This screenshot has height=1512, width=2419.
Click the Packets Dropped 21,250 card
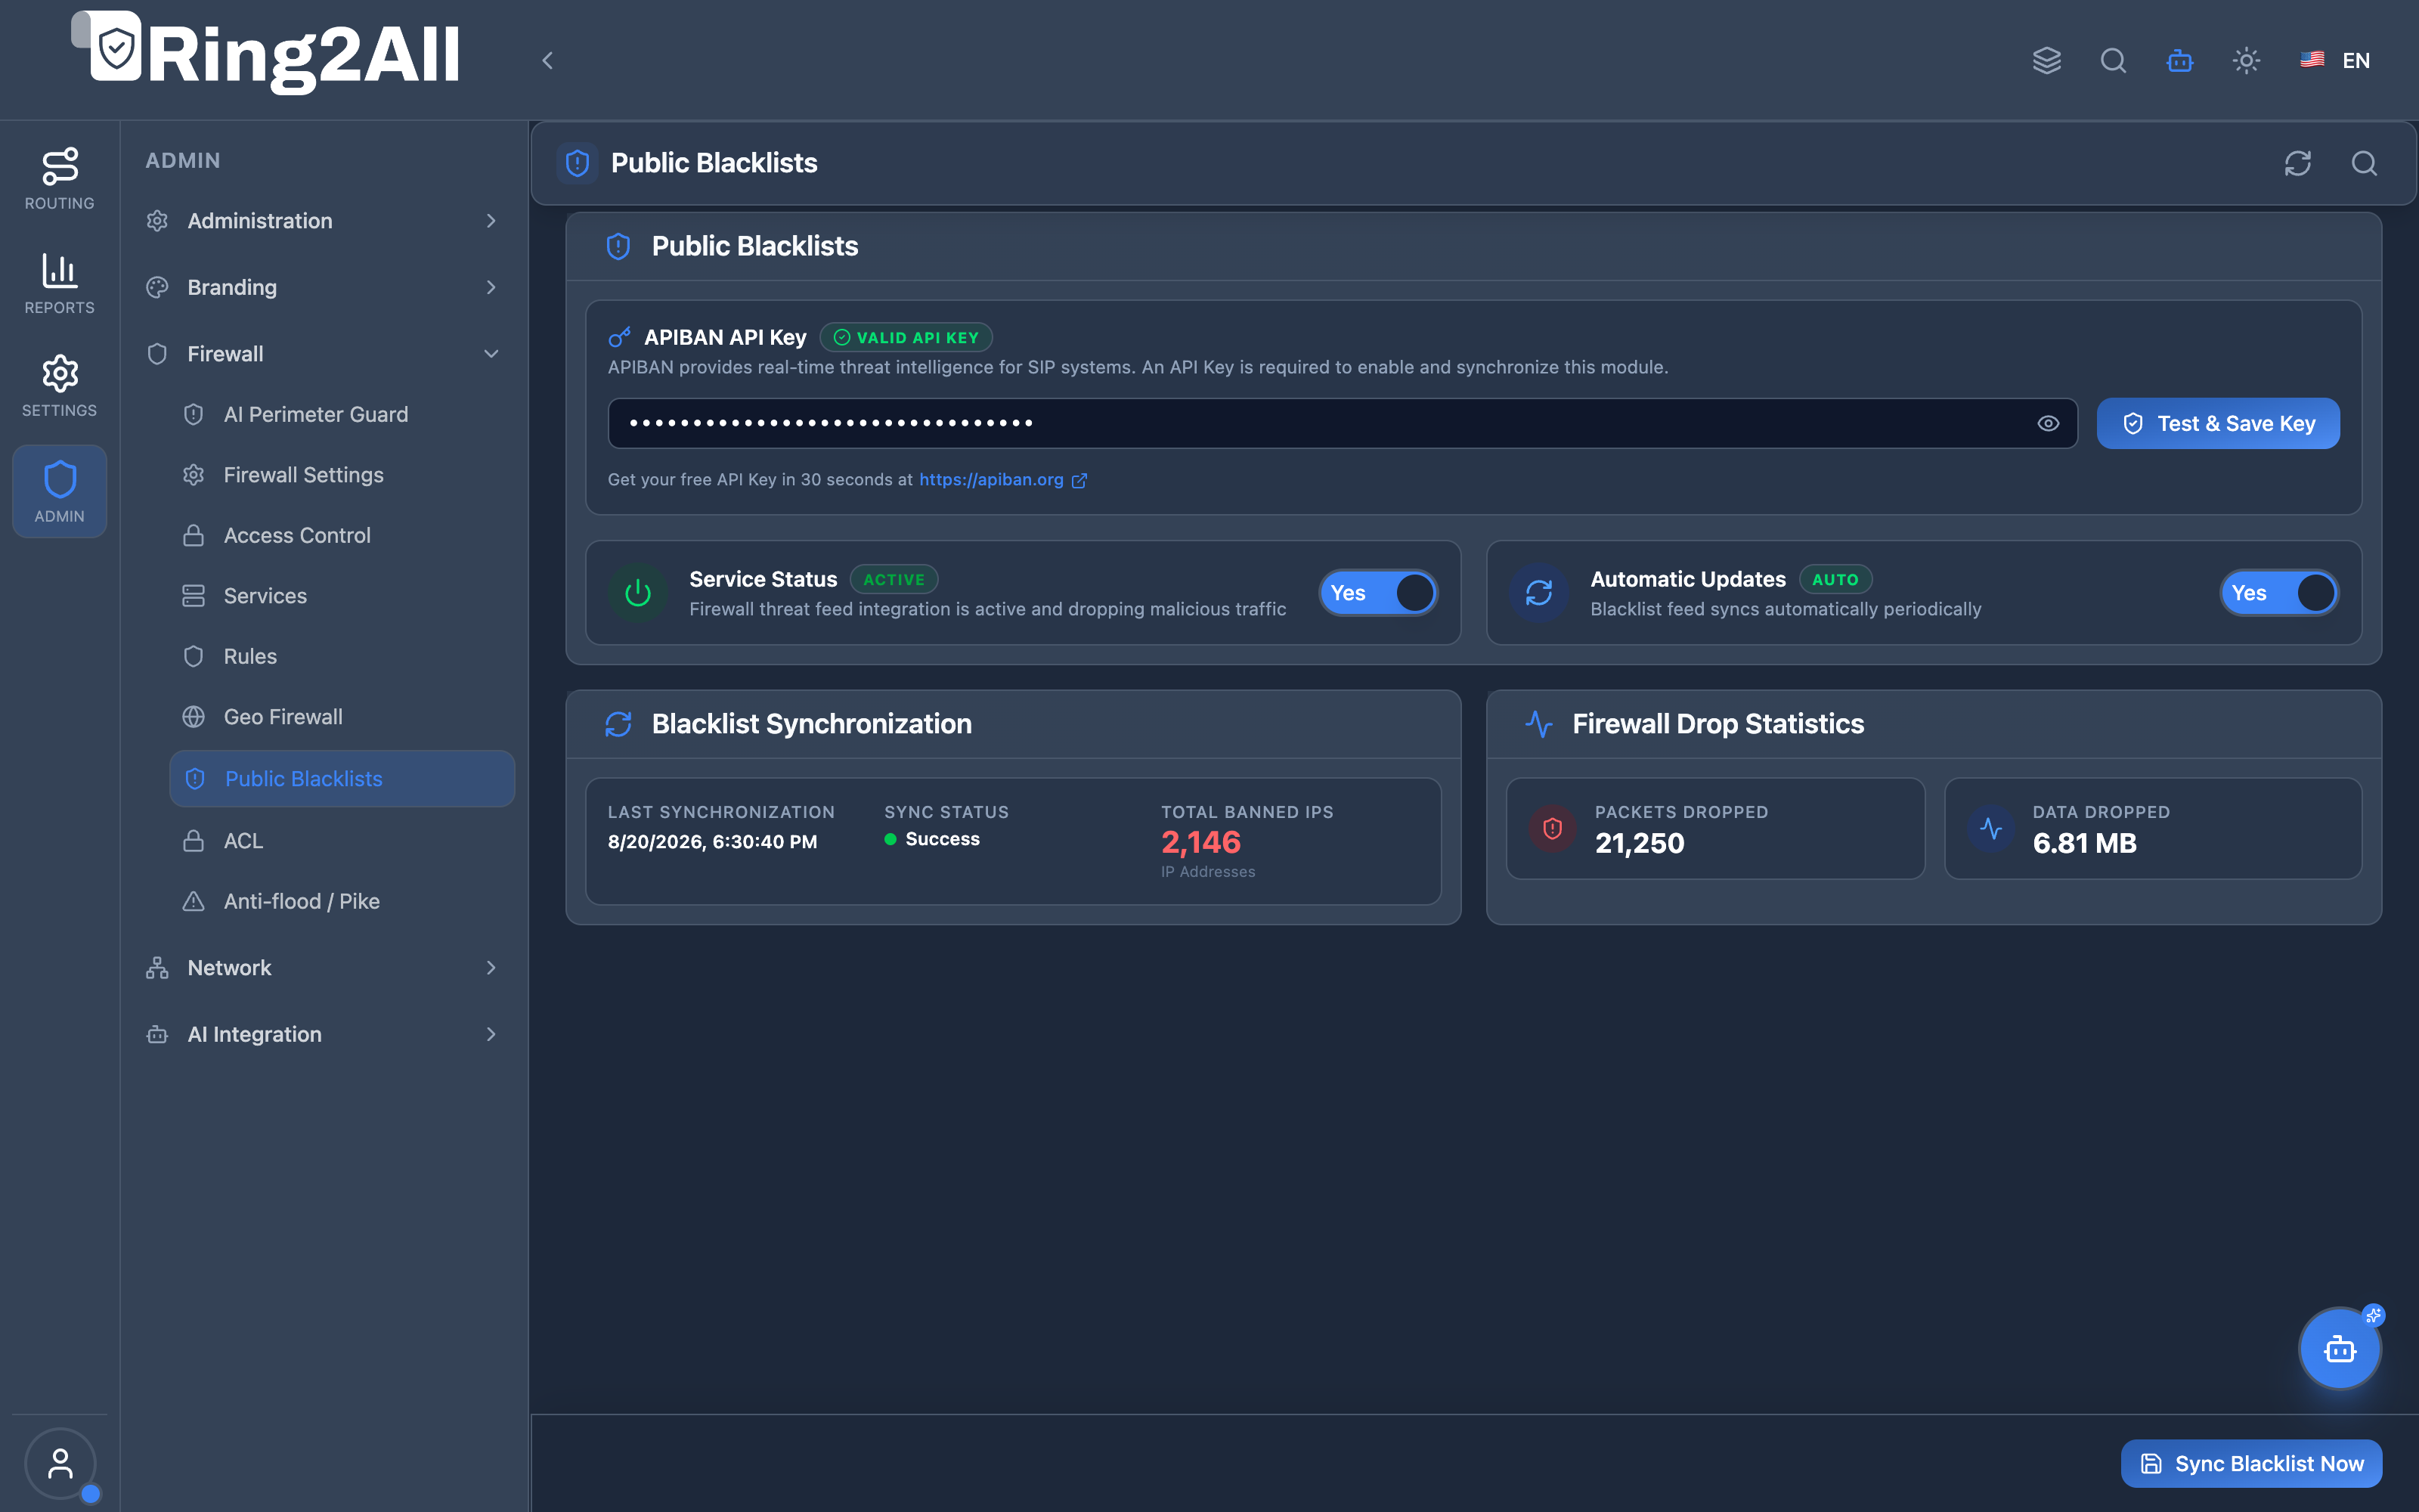(x=1715, y=829)
